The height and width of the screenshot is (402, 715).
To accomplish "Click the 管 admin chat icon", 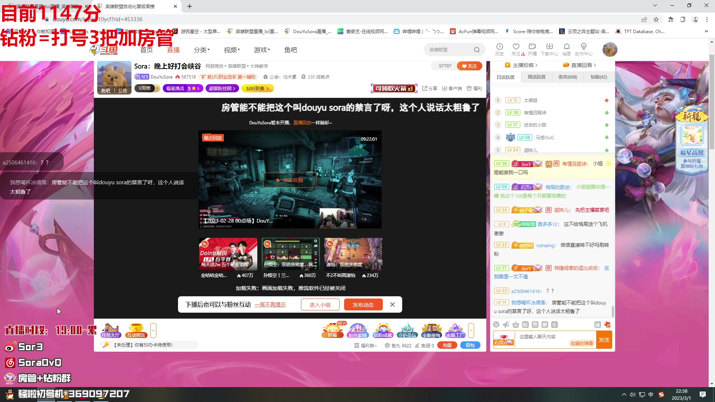I will click(535, 325).
